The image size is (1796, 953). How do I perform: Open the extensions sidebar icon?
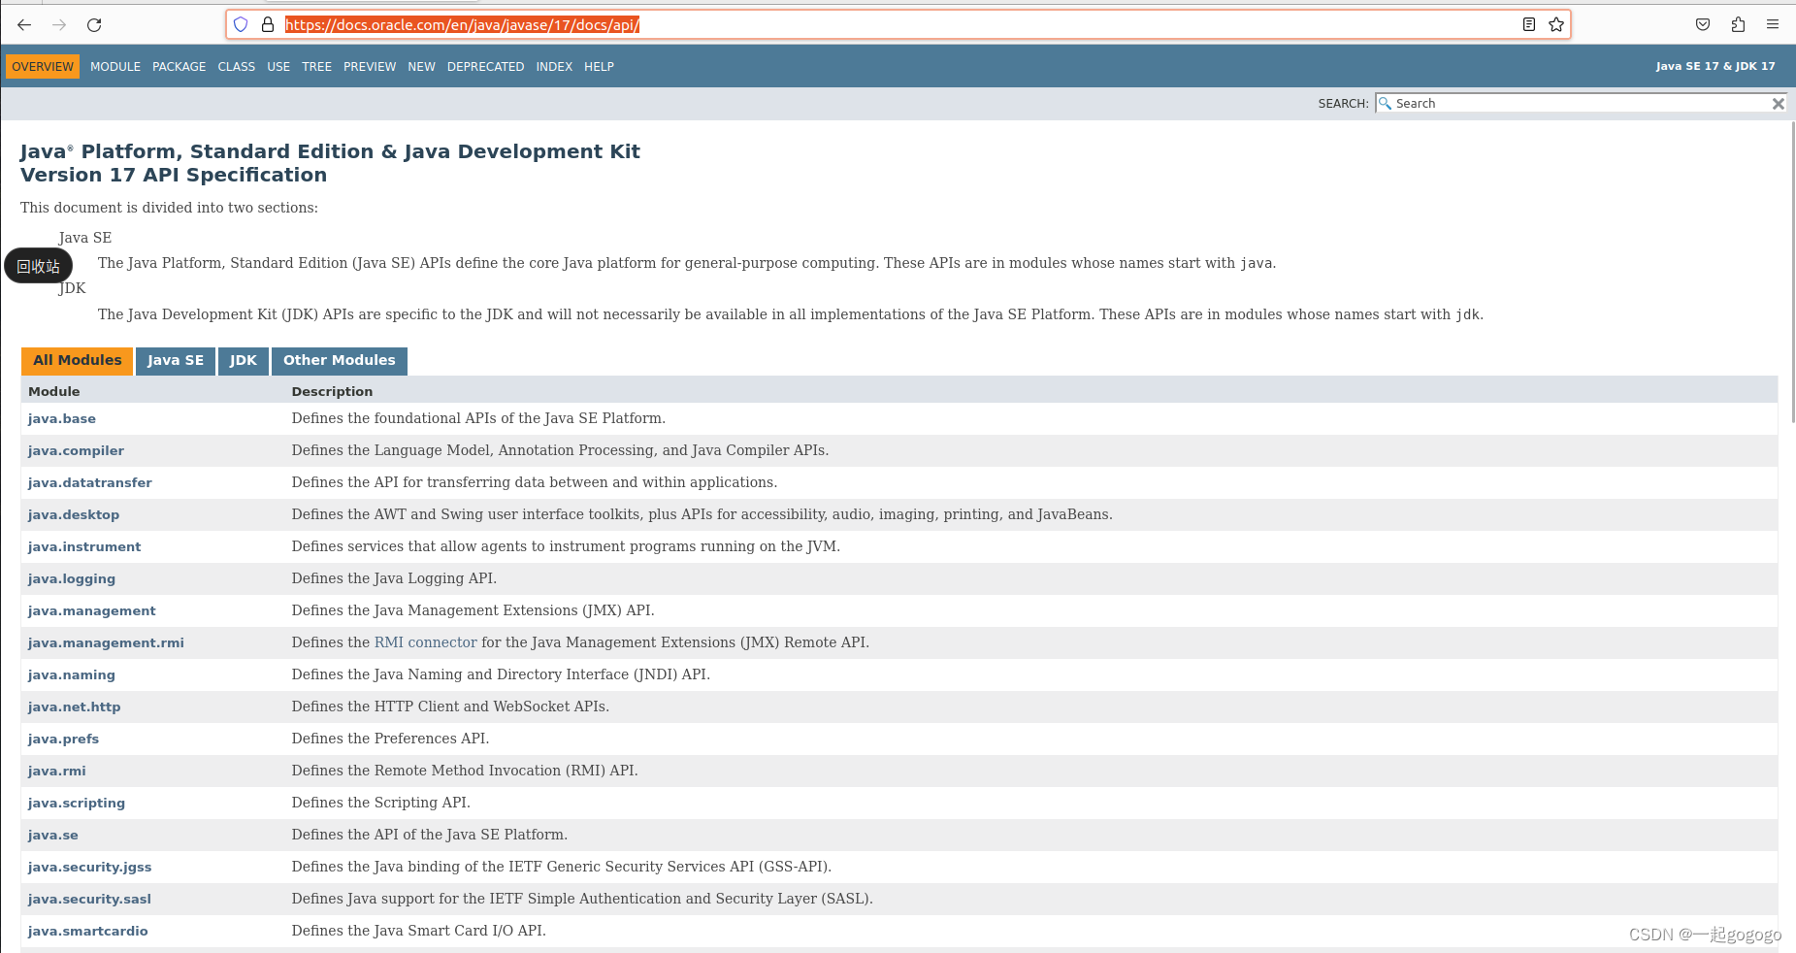(1738, 24)
